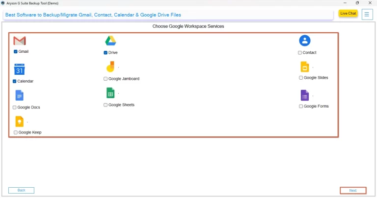Click the Google Drive triangle icon
Screen dimensions: 377x198
point(110,41)
